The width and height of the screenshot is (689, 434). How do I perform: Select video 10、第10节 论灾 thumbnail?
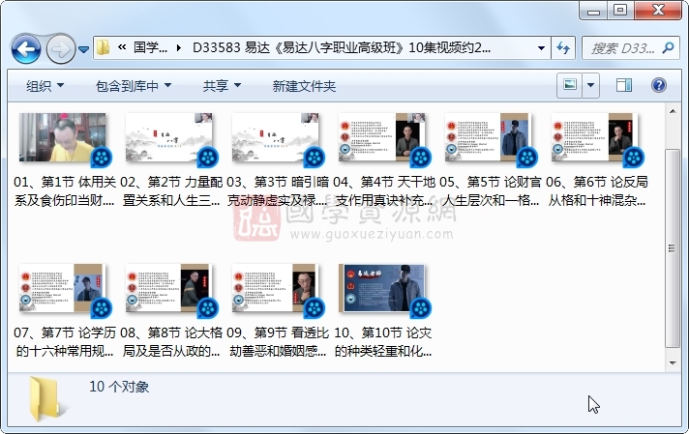pyautogui.click(x=383, y=290)
